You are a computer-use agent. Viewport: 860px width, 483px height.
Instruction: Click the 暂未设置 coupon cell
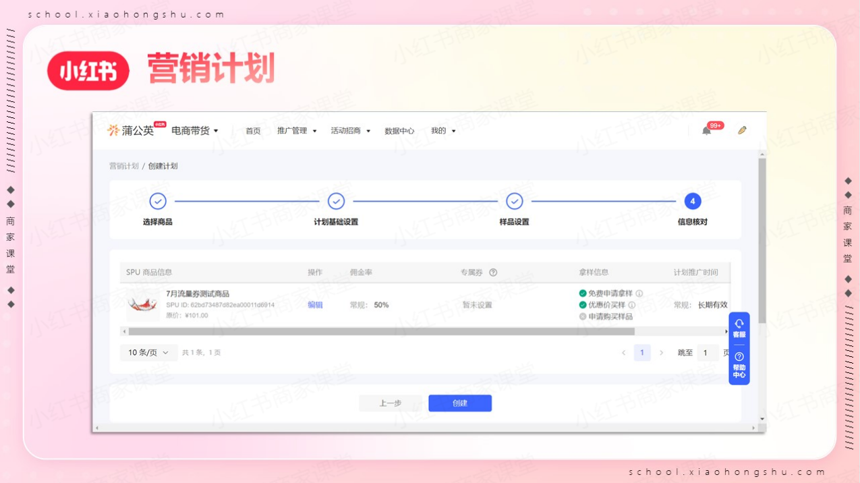click(x=477, y=305)
